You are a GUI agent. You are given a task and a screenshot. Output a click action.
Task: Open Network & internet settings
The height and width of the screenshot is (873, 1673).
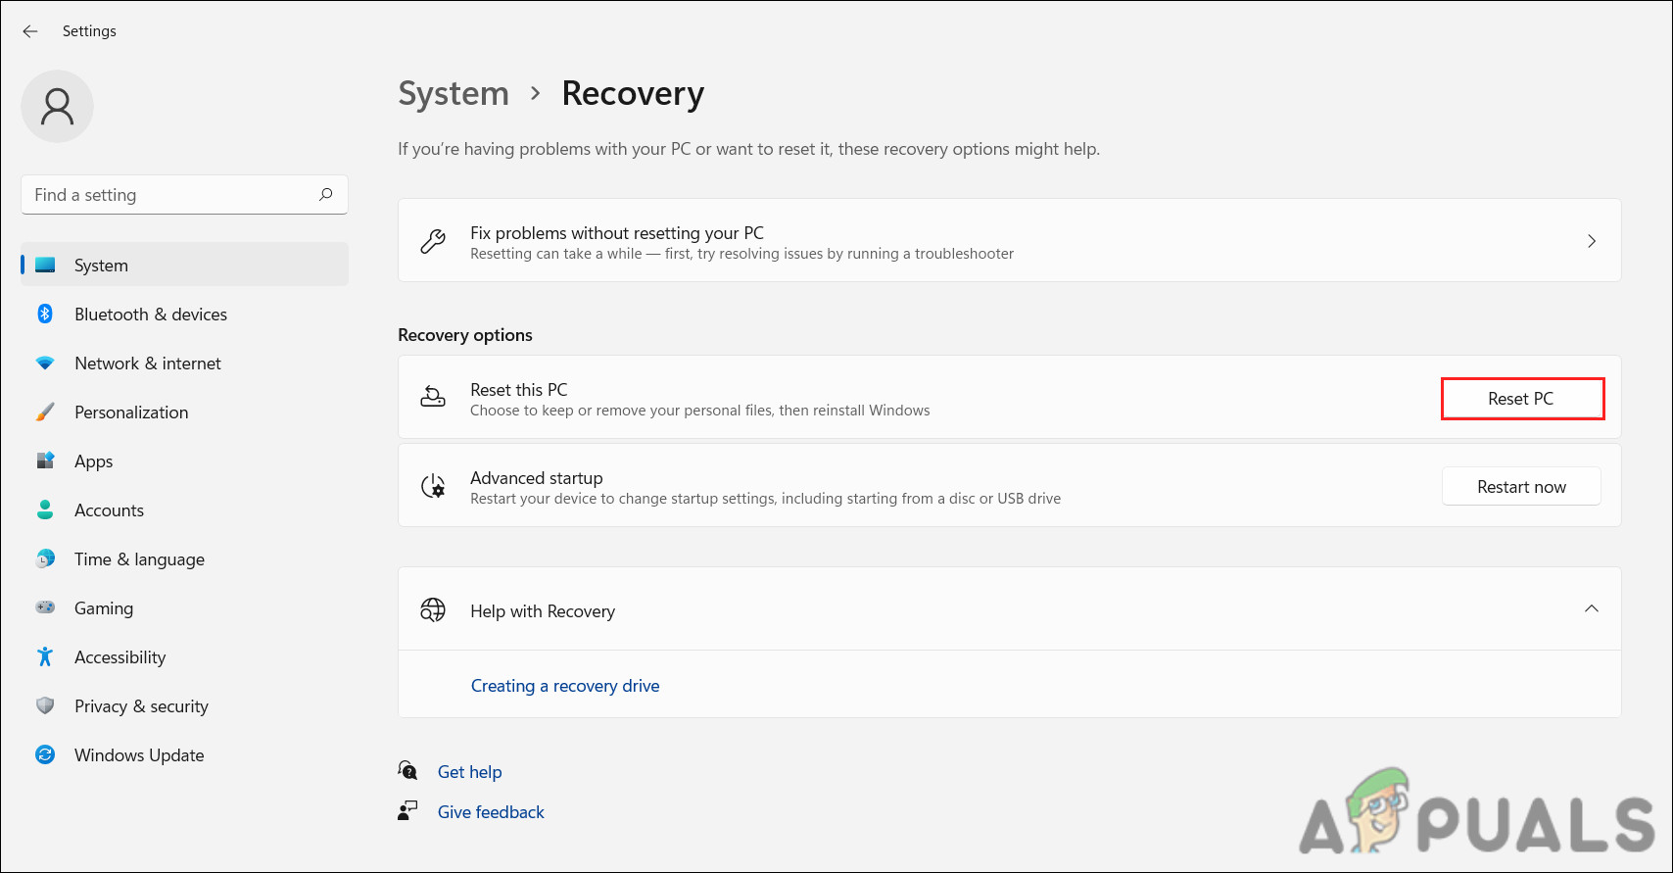[x=147, y=364]
